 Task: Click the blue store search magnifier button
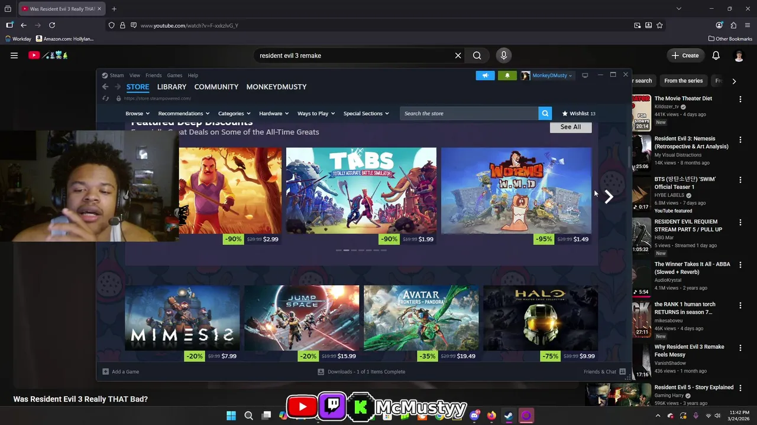pyautogui.click(x=545, y=113)
